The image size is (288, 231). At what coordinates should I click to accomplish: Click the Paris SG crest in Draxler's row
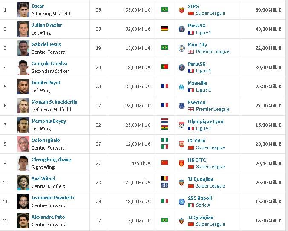[181, 29]
